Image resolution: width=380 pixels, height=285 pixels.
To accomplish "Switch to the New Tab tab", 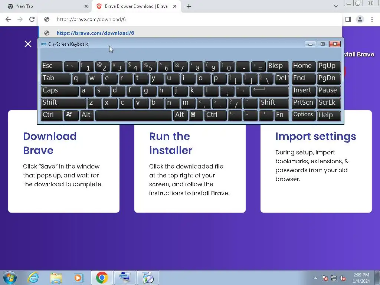I will point(46,6).
